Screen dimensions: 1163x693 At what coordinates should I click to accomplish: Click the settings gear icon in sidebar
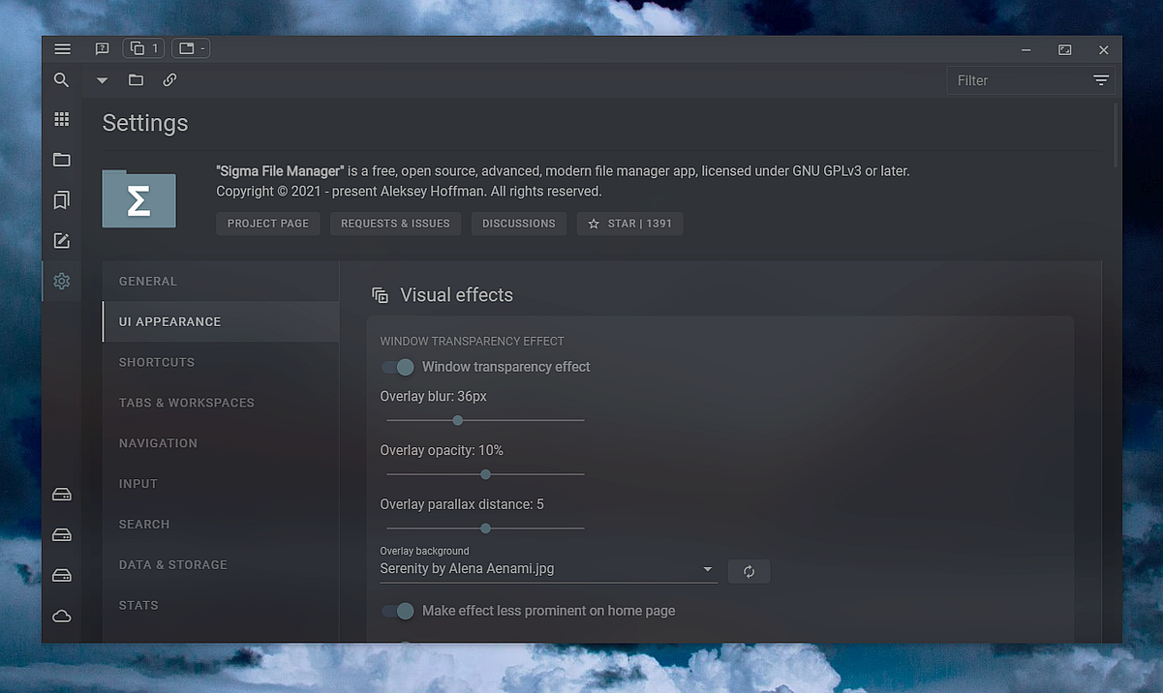pos(62,281)
